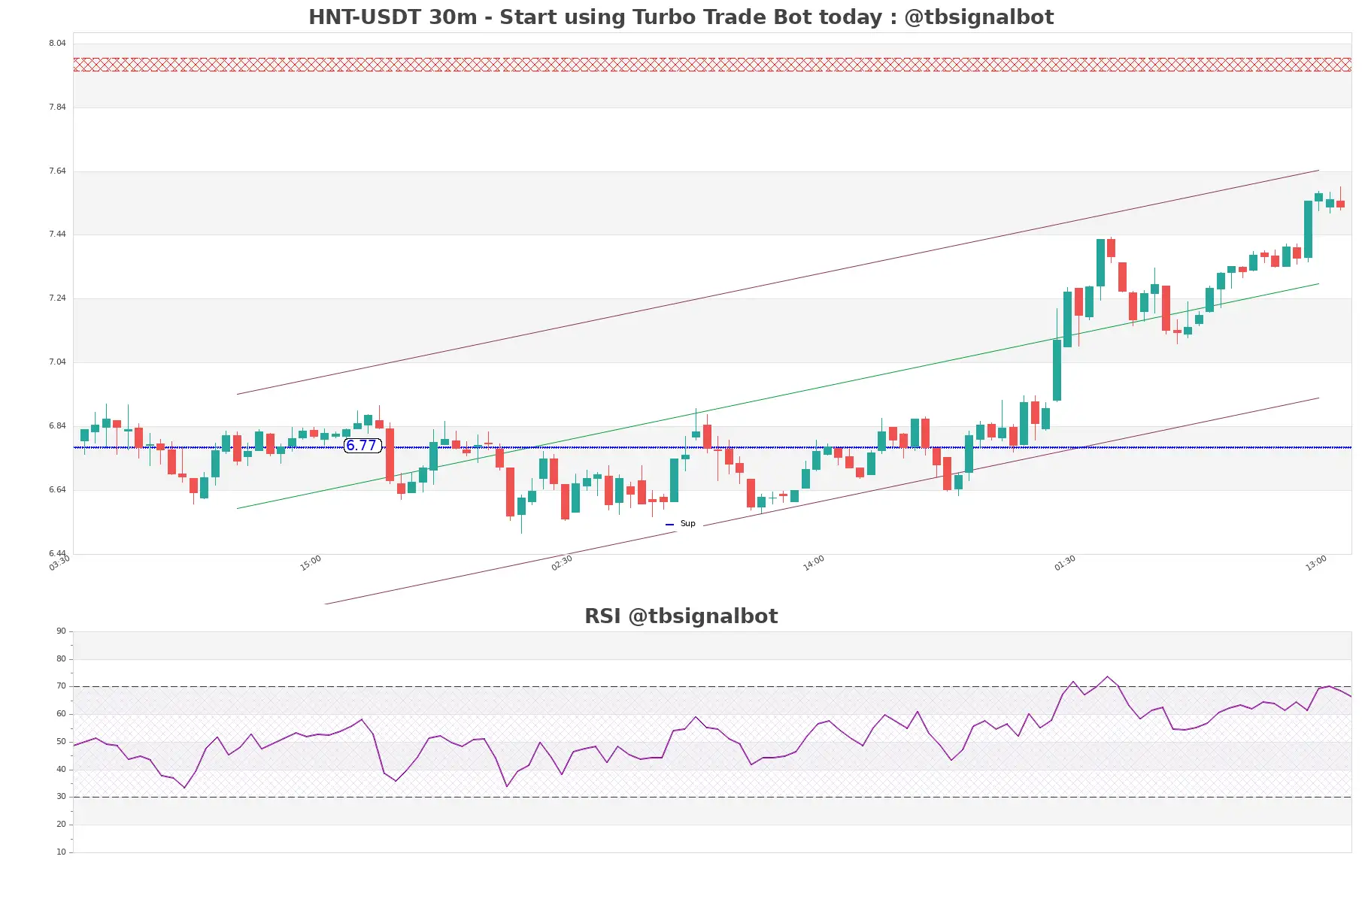Screen dimensions: 1362x908
Task: Click the RSI 40 axis label
Action: 61,770
